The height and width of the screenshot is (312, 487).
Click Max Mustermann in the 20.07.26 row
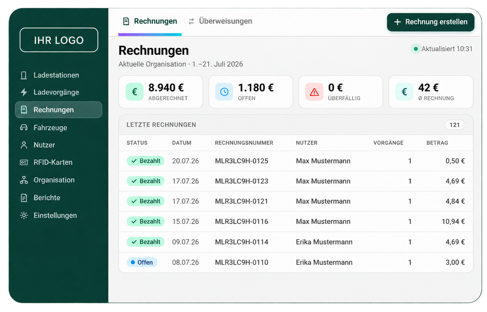[323, 161]
